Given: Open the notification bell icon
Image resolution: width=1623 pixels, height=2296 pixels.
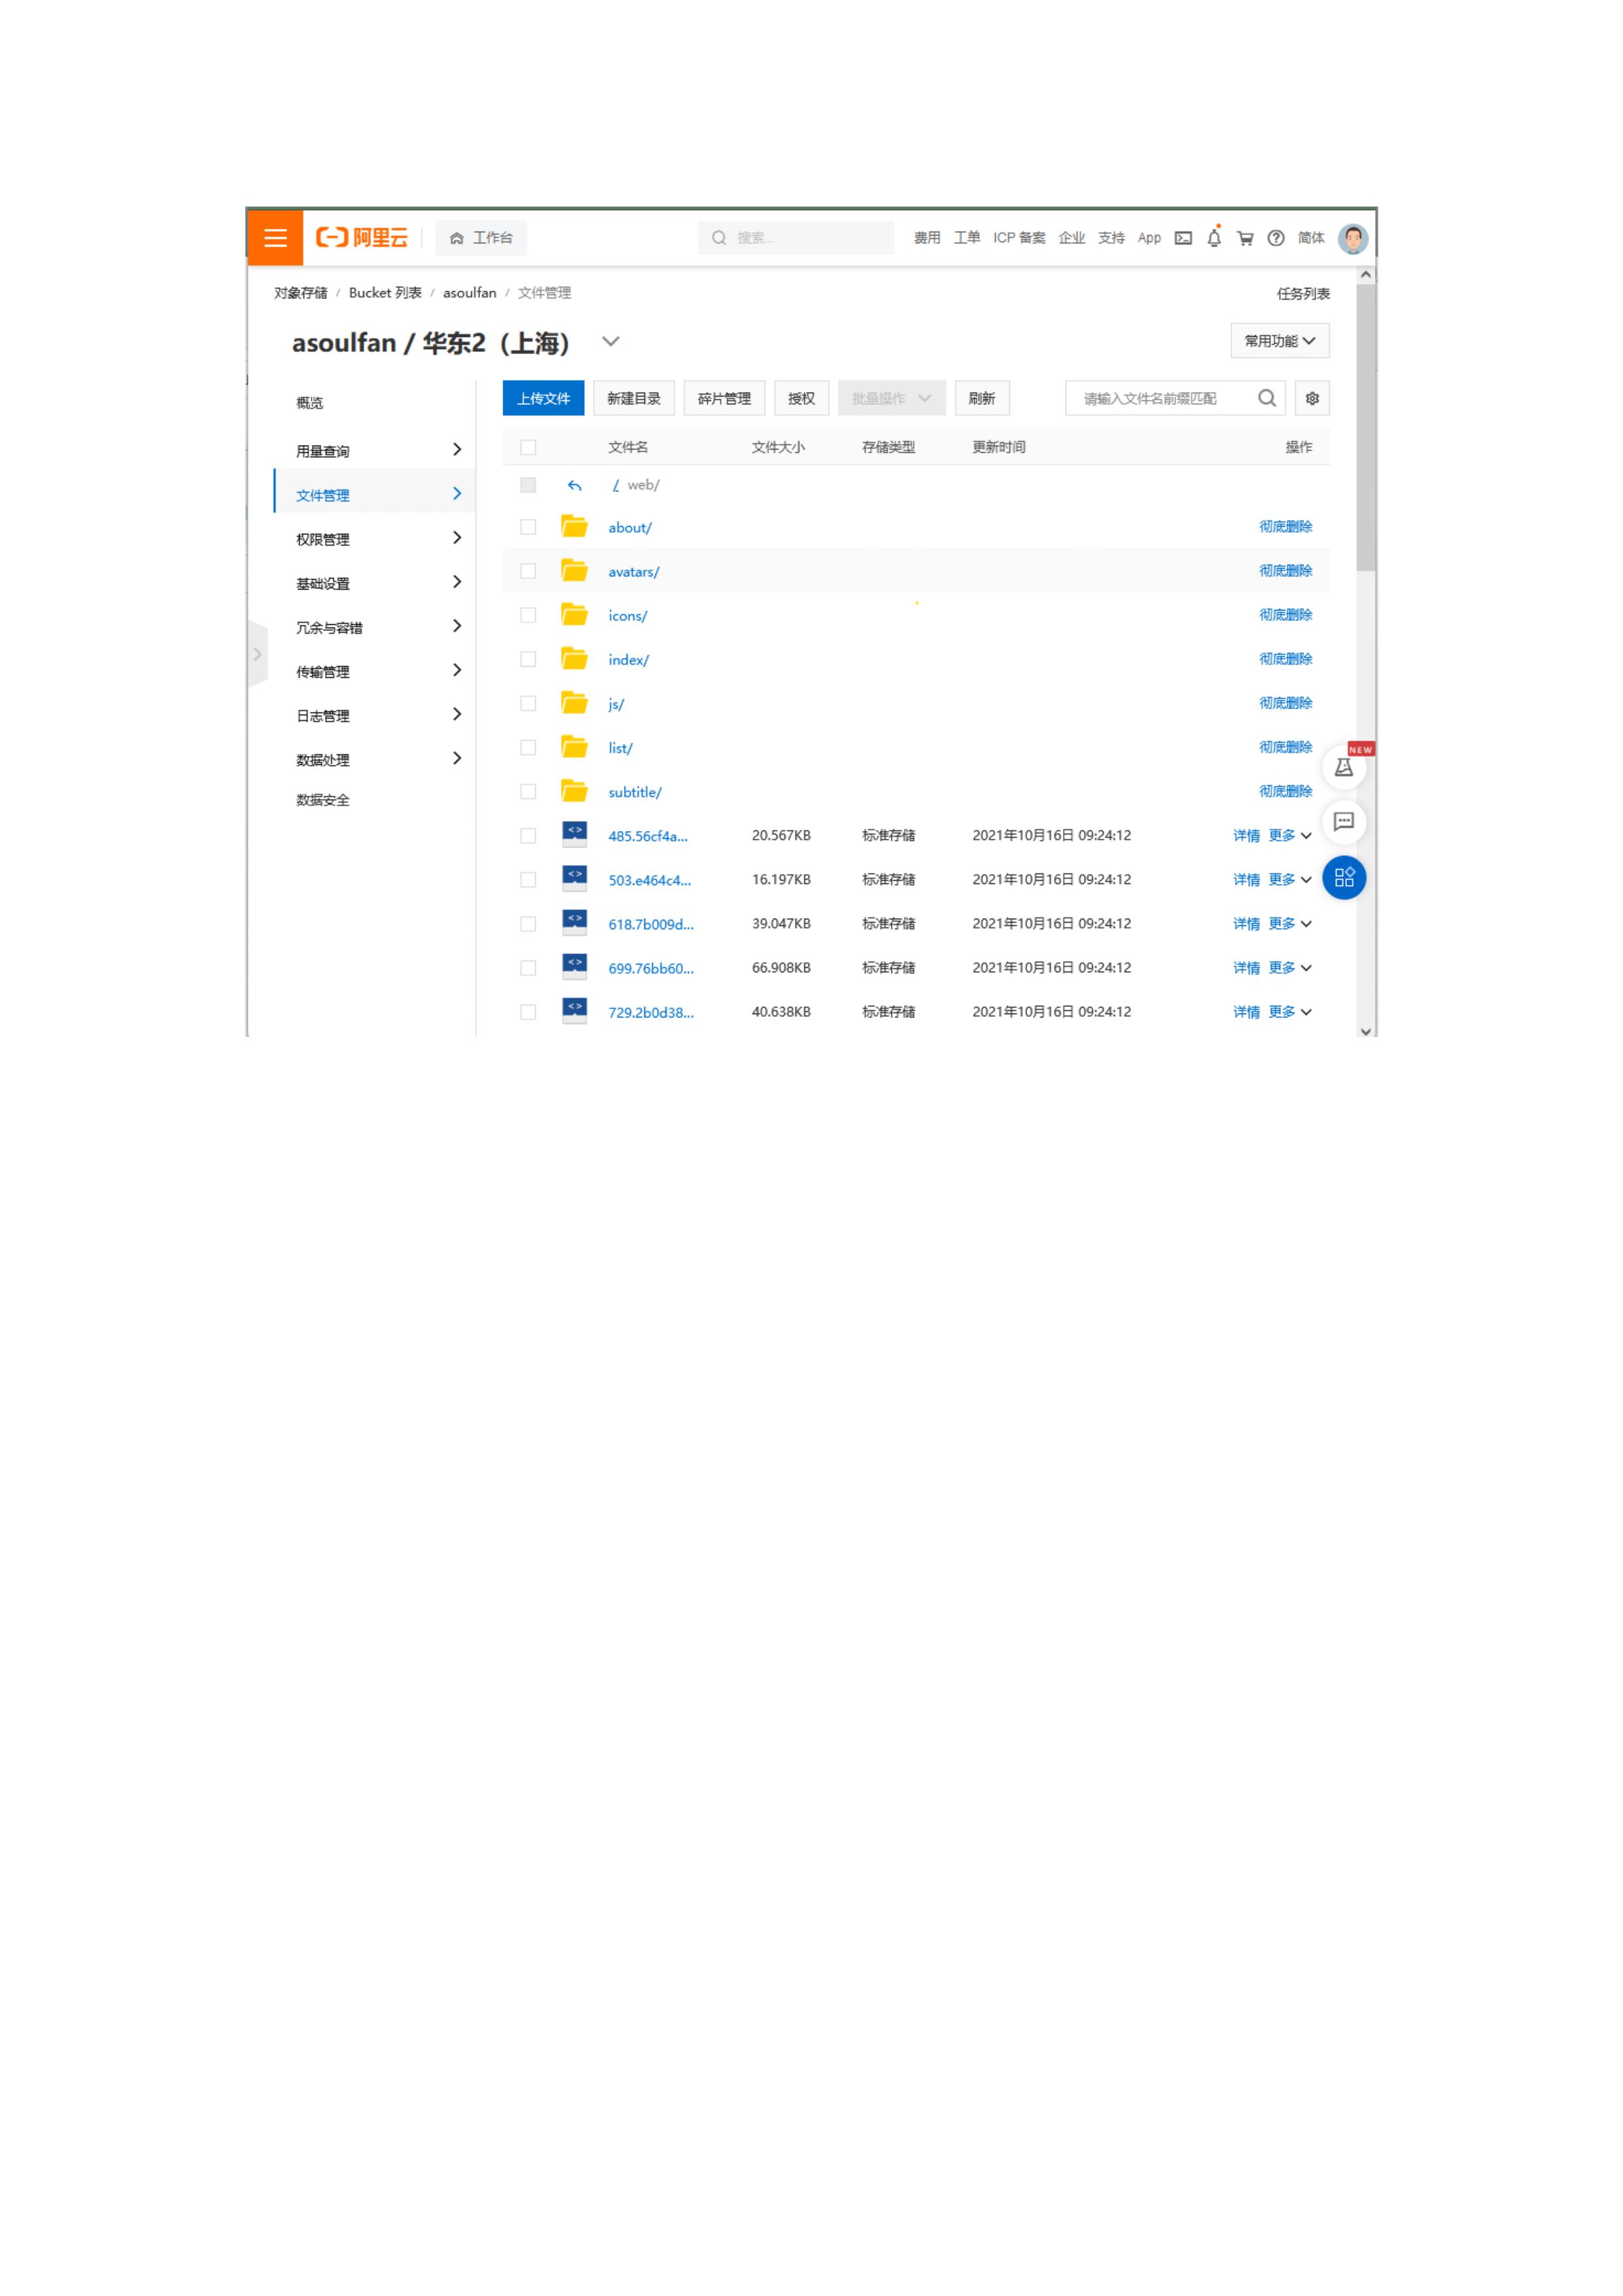Looking at the screenshot, I should tap(1214, 238).
